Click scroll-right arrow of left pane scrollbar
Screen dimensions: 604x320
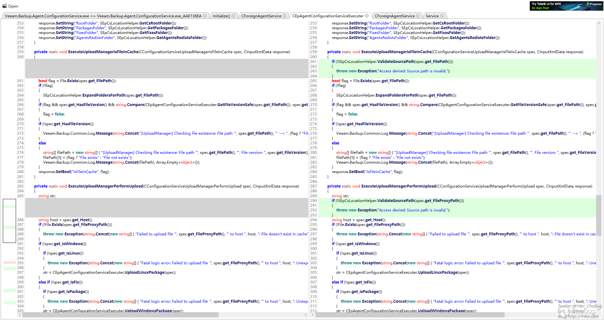point(305,315)
